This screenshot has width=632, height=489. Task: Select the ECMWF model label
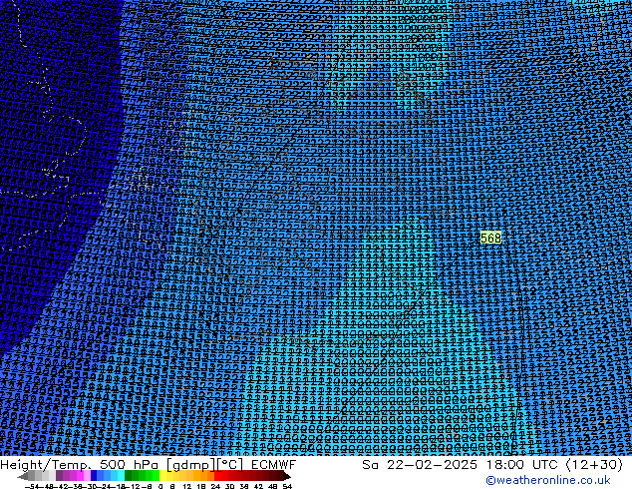click(274, 465)
